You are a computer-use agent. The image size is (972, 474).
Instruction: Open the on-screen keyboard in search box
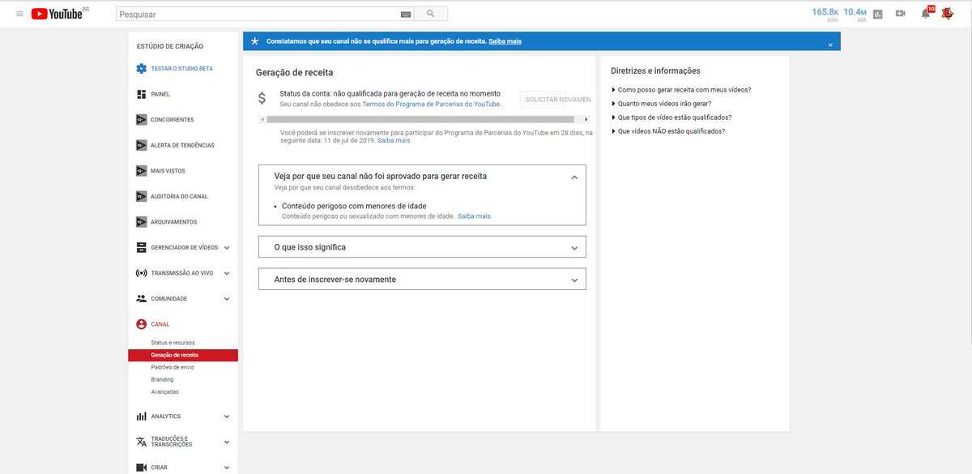coord(406,14)
